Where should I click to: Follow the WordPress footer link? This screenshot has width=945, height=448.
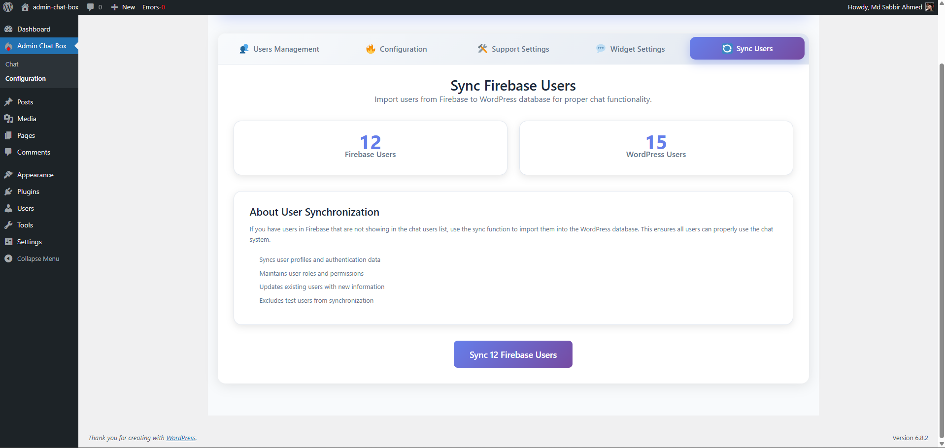pyautogui.click(x=181, y=438)
